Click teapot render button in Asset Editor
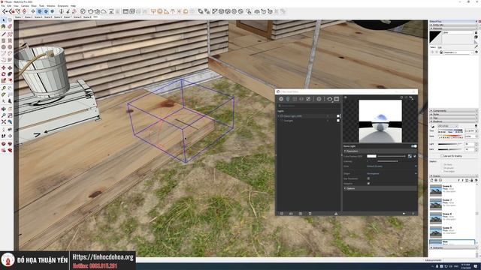The height and width of the screenshot is (270, 481). (x=329, y=99)
